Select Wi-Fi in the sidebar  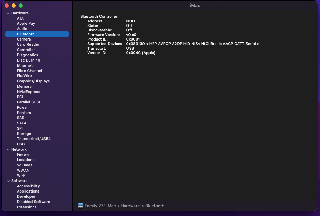[x=22, y=176]
